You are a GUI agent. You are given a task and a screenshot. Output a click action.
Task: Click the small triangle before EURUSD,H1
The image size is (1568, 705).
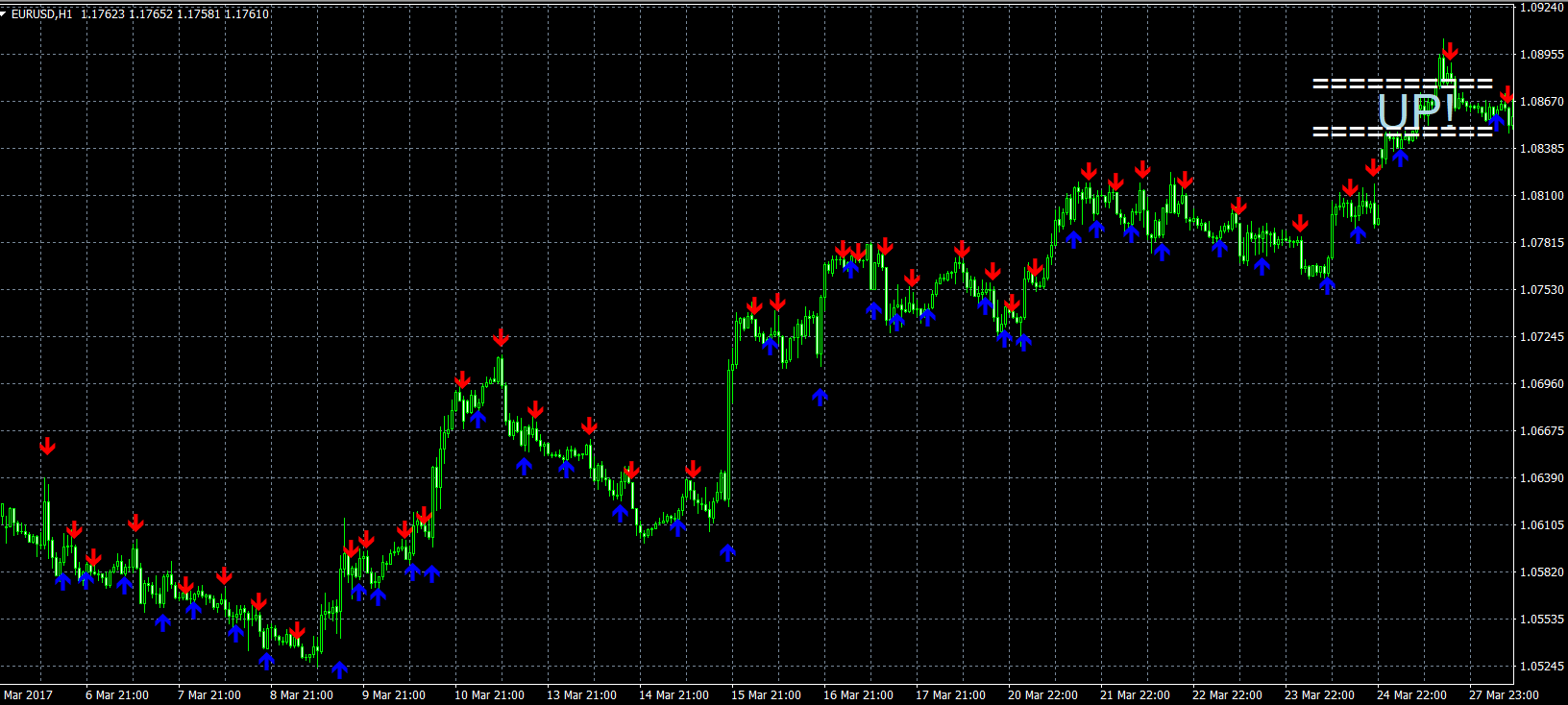(4, 14)
